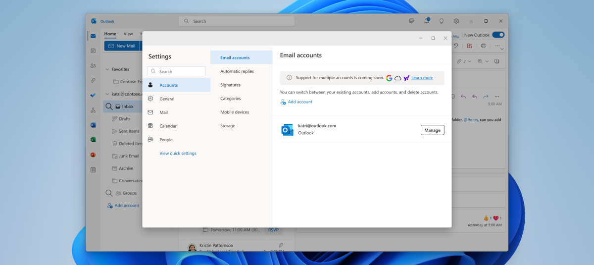Viewport: 594px width, 265px height.
Task: Expand the zoom dropdown in reading pane
Action: [x=487, y=61]
